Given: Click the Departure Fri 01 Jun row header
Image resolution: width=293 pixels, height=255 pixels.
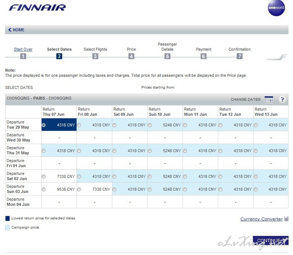Looking at the screenshot, I should (23, 163).
